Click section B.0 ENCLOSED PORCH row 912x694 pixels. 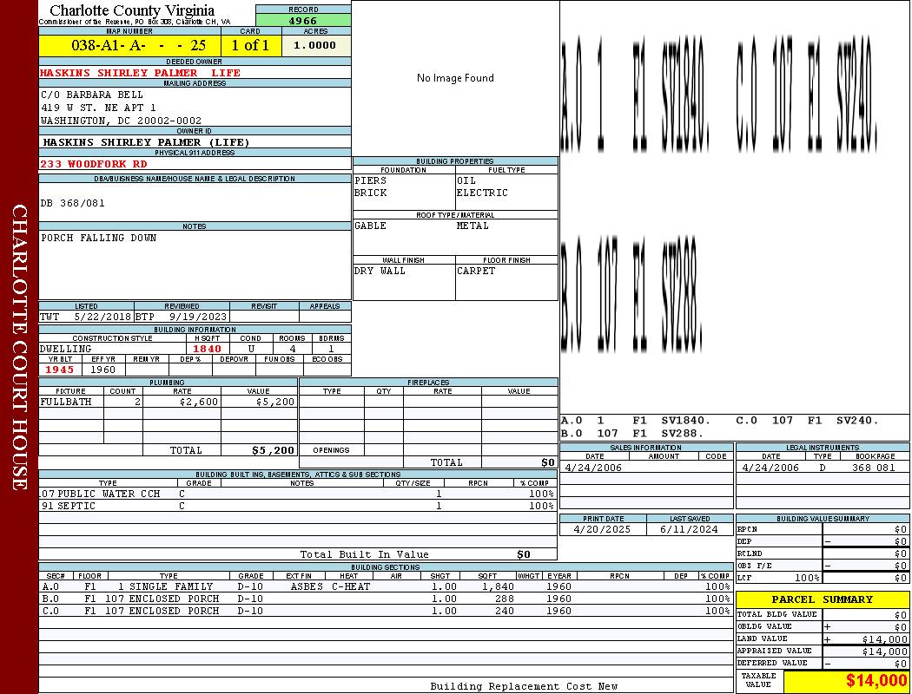[x=387, y=599]
